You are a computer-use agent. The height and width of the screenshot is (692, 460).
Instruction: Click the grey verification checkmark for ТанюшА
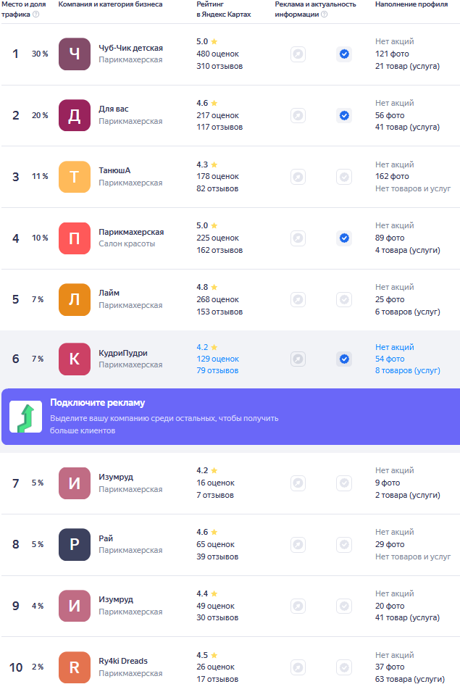(x=344, y=177)
